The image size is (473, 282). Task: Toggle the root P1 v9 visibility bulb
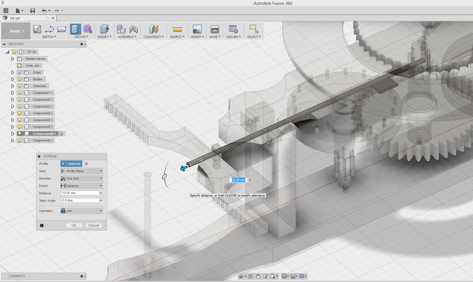(x=14, y=52)
